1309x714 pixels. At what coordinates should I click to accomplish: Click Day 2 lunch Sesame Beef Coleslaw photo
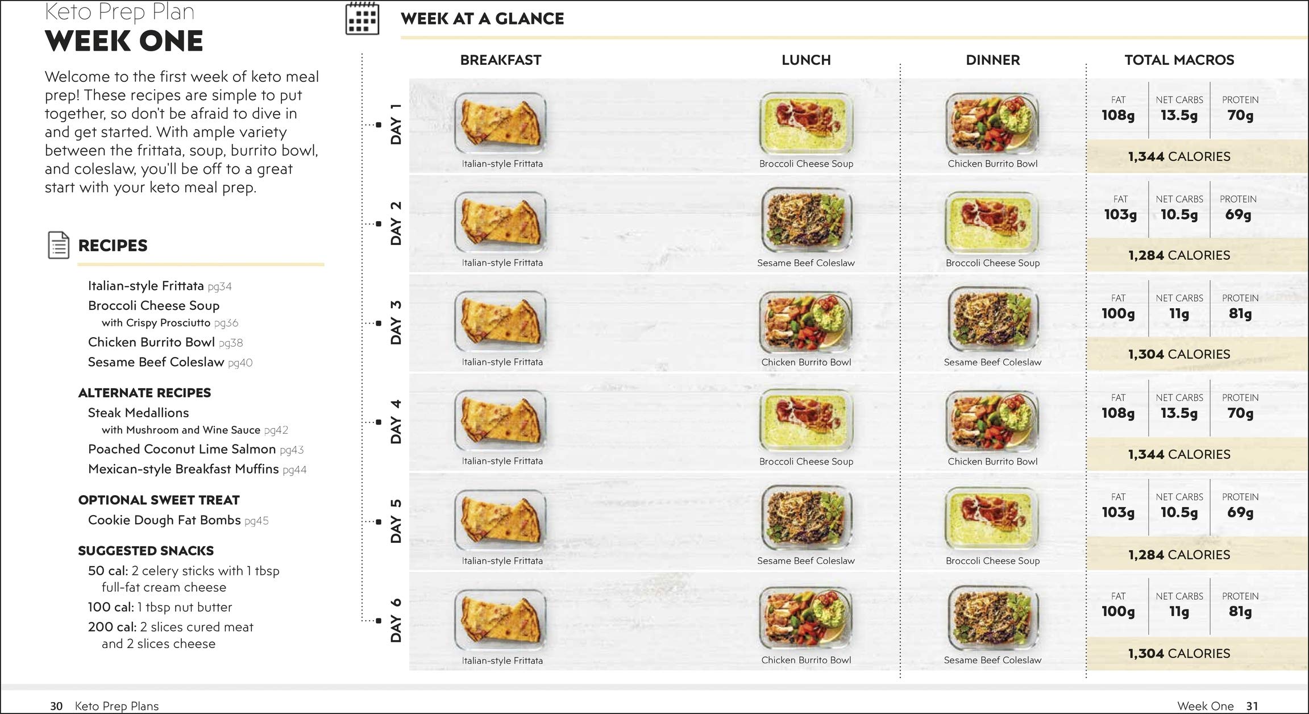[806, 221]
